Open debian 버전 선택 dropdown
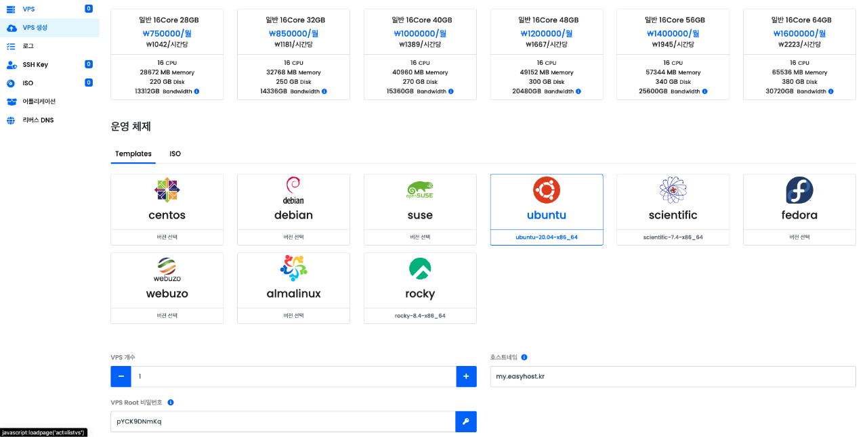 293,237
